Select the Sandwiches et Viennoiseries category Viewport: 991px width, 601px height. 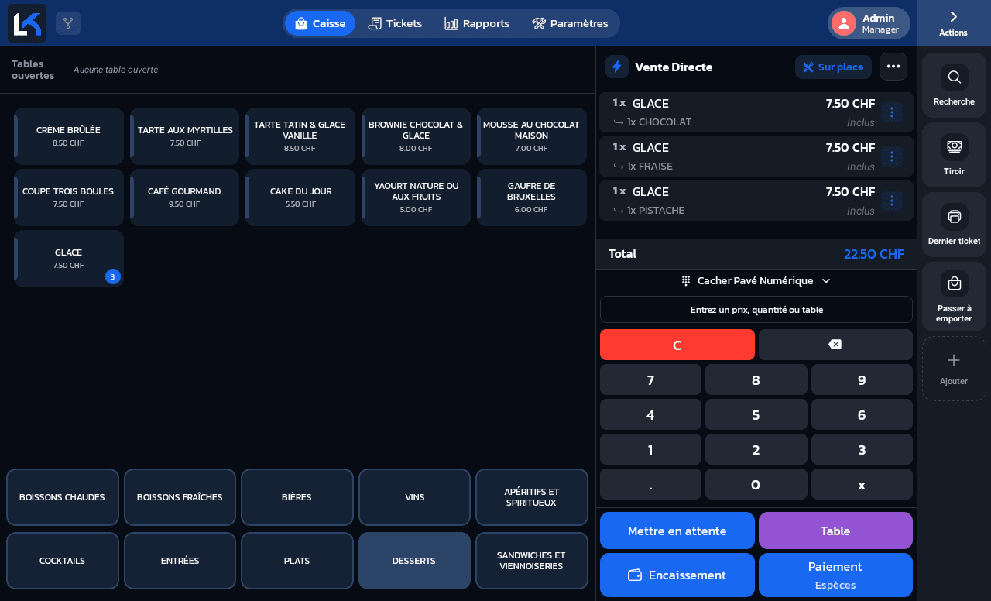point(532,561)
